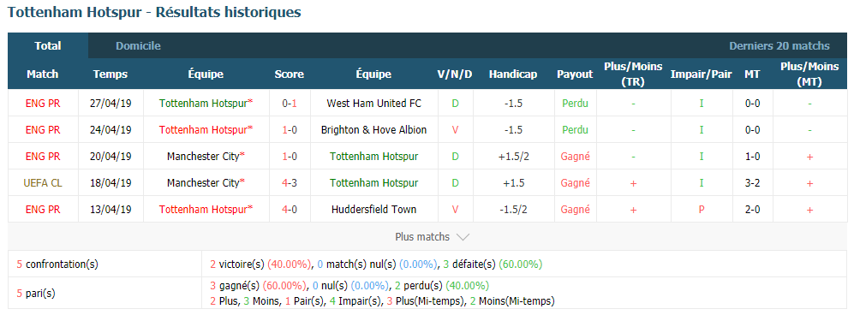The image size is (854, 315).
Task: Select the Payout column header
Action: pos(575,74)
